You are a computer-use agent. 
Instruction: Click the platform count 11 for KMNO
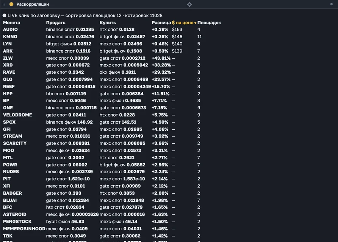coord(200,37)
